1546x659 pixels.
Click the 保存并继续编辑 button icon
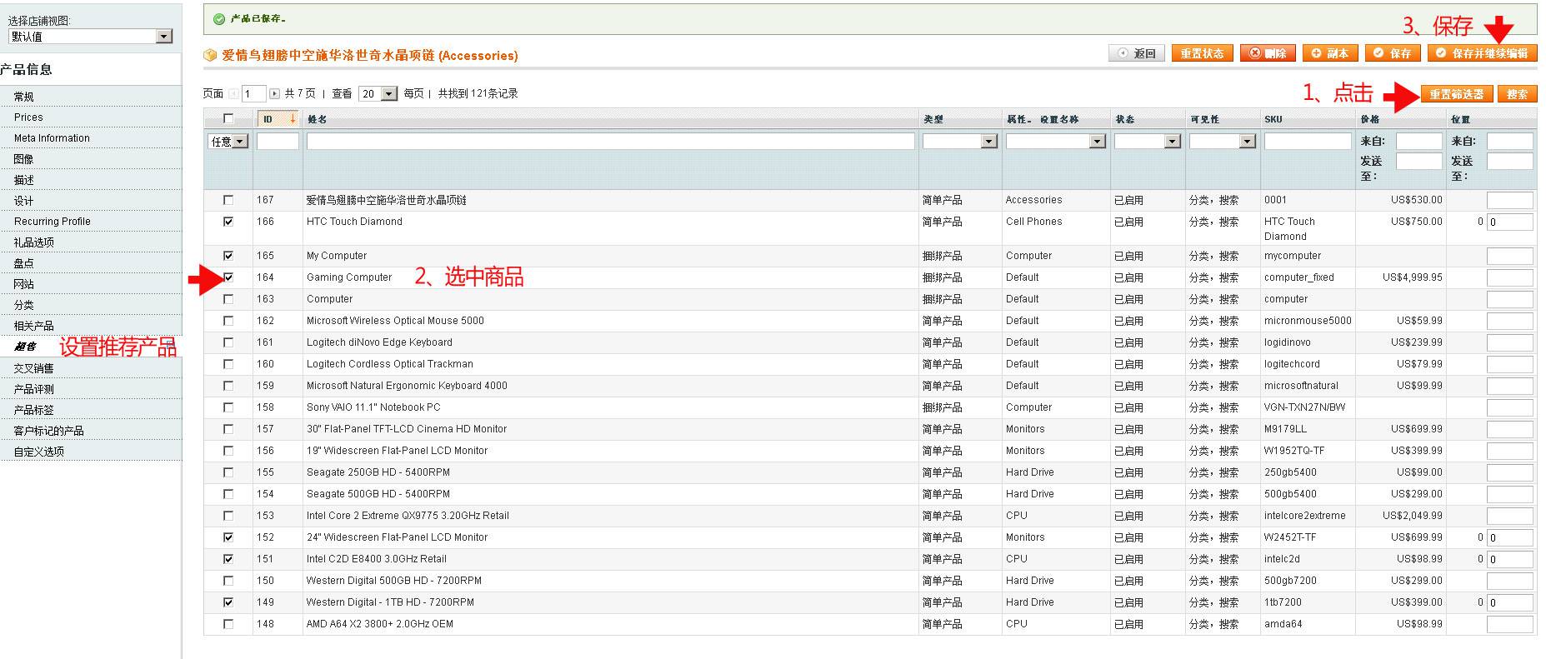(1441, 53)
